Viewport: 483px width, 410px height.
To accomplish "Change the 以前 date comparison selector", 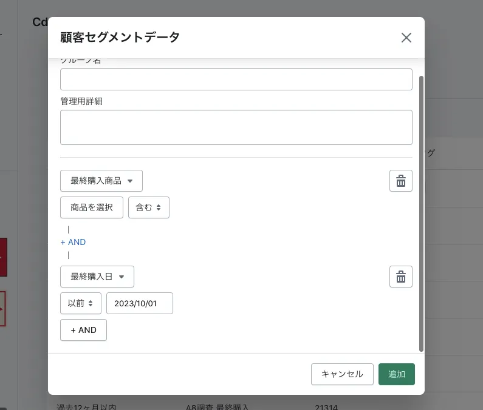I will point(81,303).
